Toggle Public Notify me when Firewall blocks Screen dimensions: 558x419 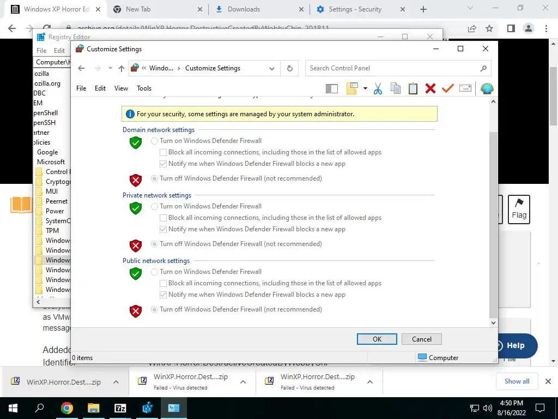click(x=163, y=295)
